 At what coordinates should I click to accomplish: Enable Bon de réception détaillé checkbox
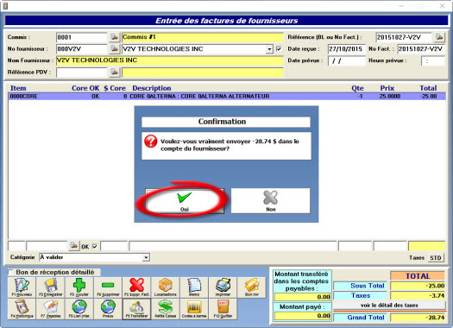click(x=11, y=272)
